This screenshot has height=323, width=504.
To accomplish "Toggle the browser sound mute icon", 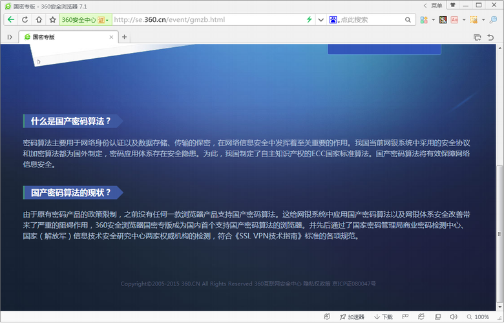I will click(453, 317).
